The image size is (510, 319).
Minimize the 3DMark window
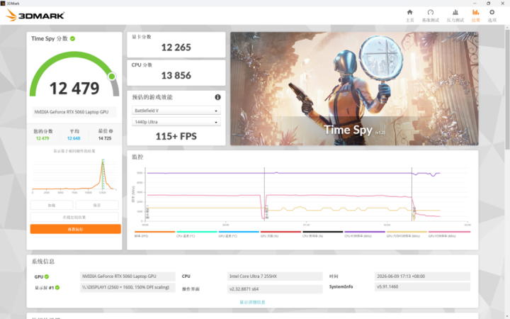click(475, 4)
